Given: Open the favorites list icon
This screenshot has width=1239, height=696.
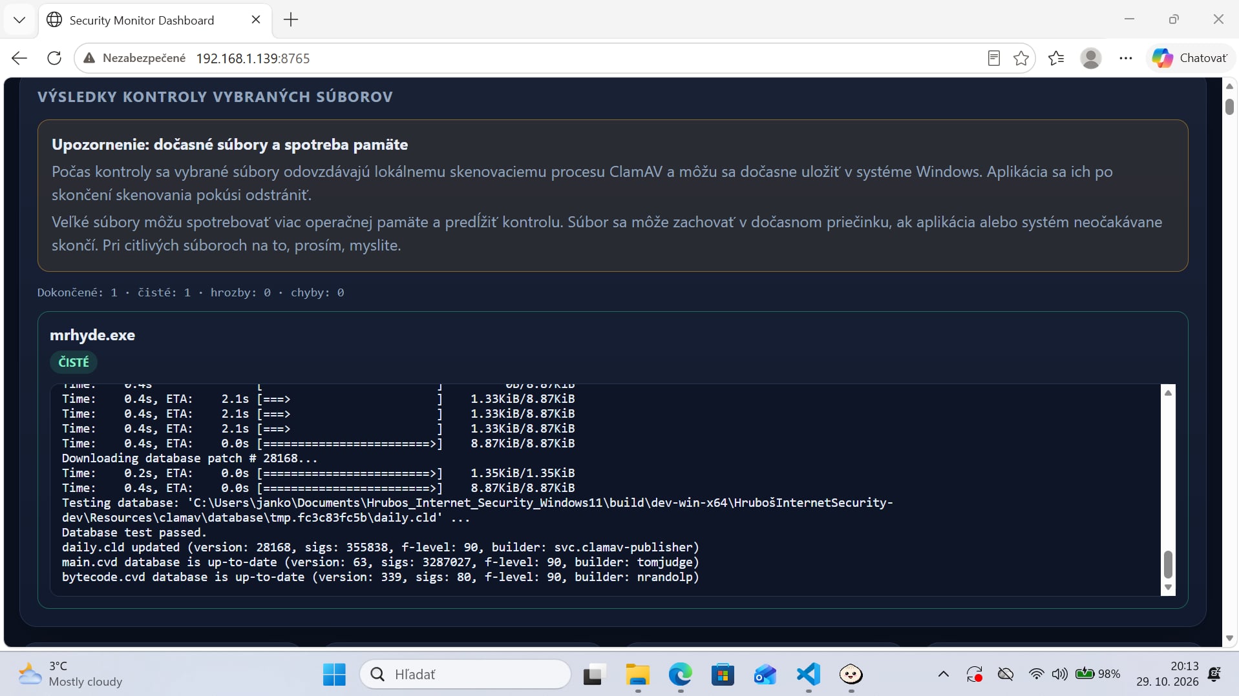Looking at the screenshot, I should [x=1056, y=58].
